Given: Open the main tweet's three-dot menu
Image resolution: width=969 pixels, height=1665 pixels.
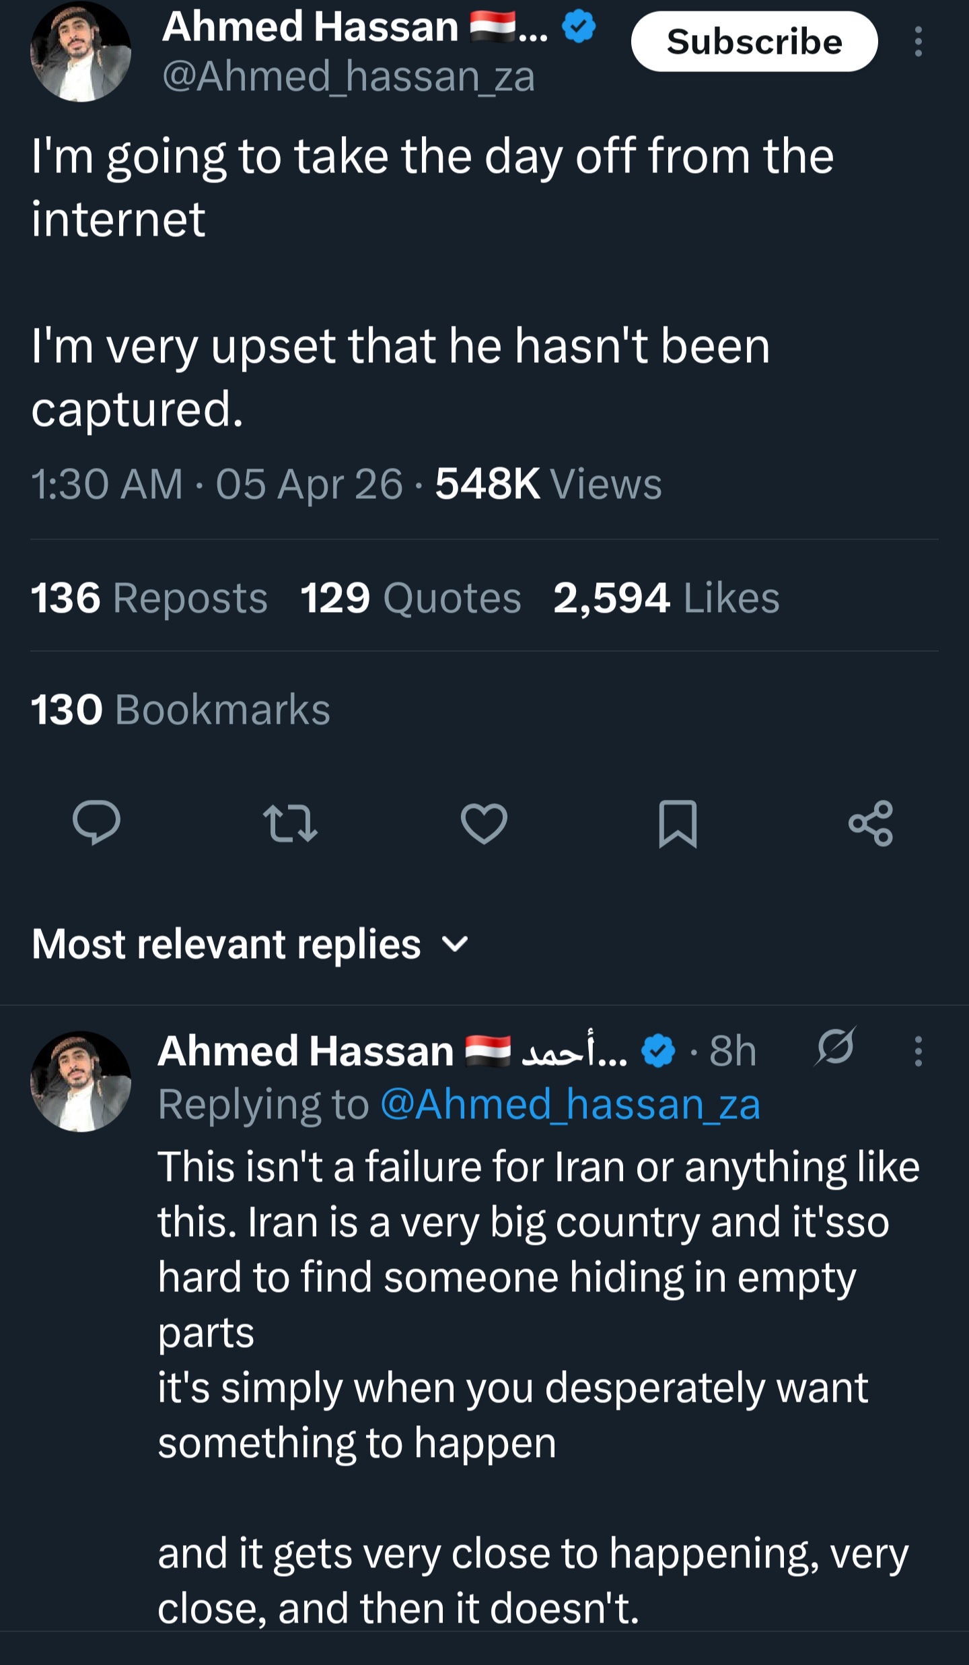Looking at the screenshot, I should point(918,42).
